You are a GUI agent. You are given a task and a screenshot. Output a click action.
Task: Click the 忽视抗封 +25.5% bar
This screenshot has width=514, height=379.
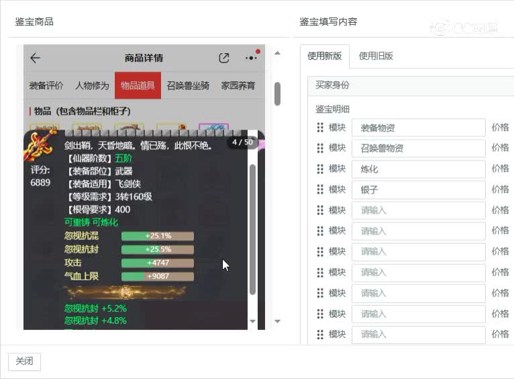point(158,249)
